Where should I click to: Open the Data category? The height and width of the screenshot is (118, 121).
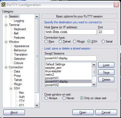17,71
